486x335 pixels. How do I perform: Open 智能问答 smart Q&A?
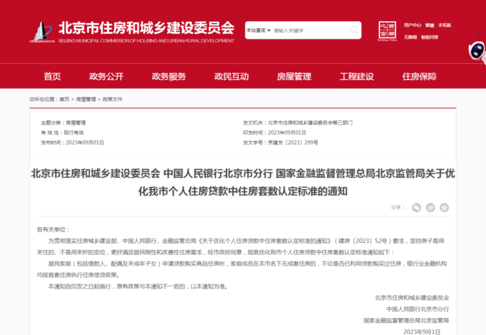coord(430,37)
